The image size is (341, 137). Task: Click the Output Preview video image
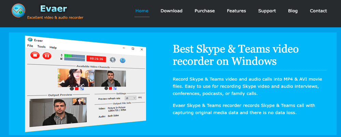(x=58, y=112)
